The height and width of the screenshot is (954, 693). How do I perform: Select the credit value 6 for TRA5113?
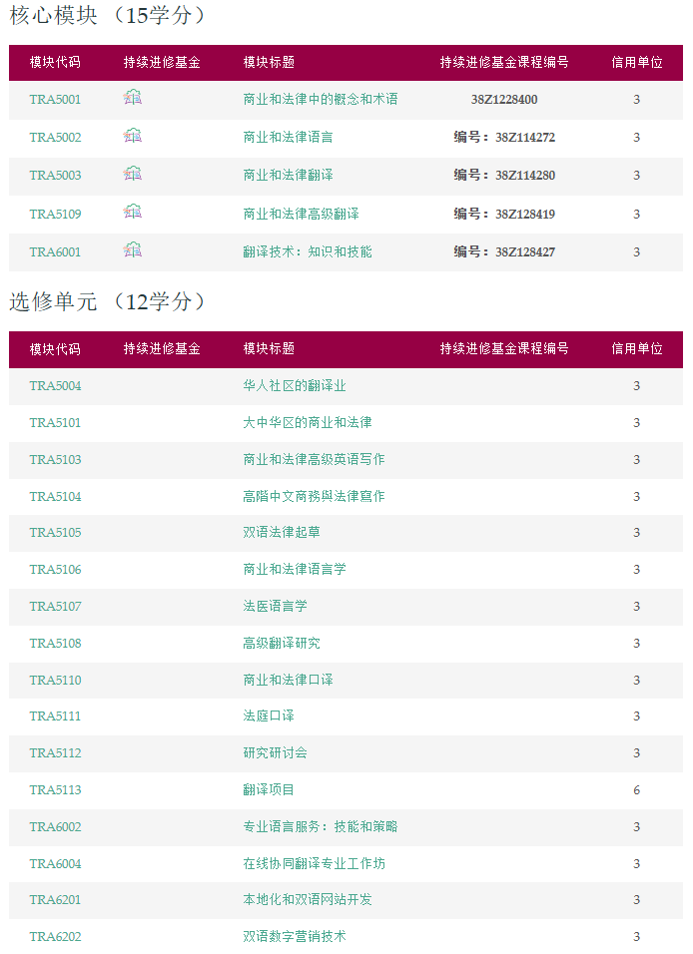coord(636,790)
